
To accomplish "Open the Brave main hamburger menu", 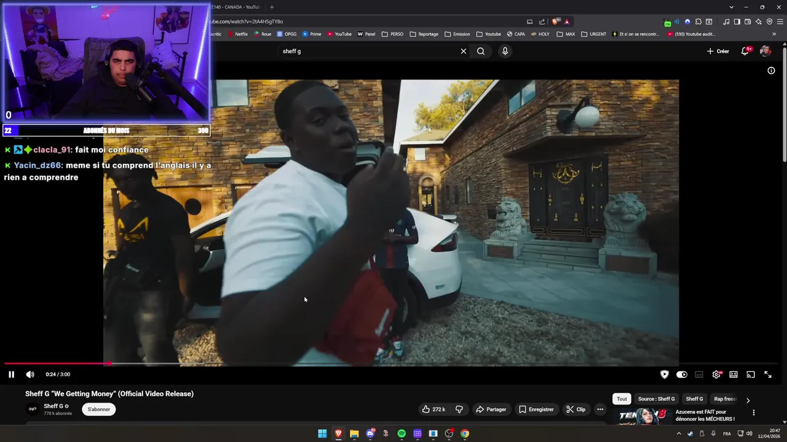I will click(780, 21).
